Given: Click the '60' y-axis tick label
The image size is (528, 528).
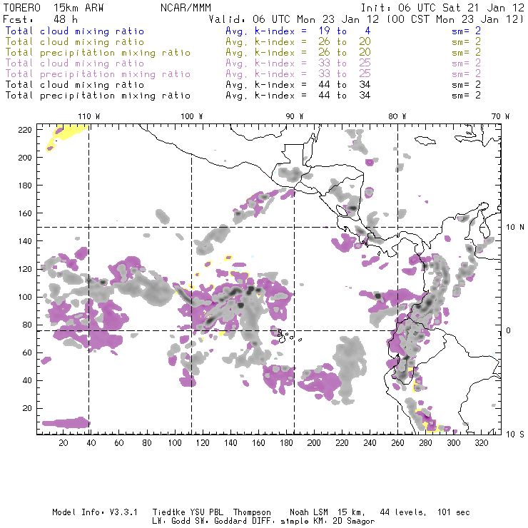Looking at the screenshot, I should [x=27, y=352].
